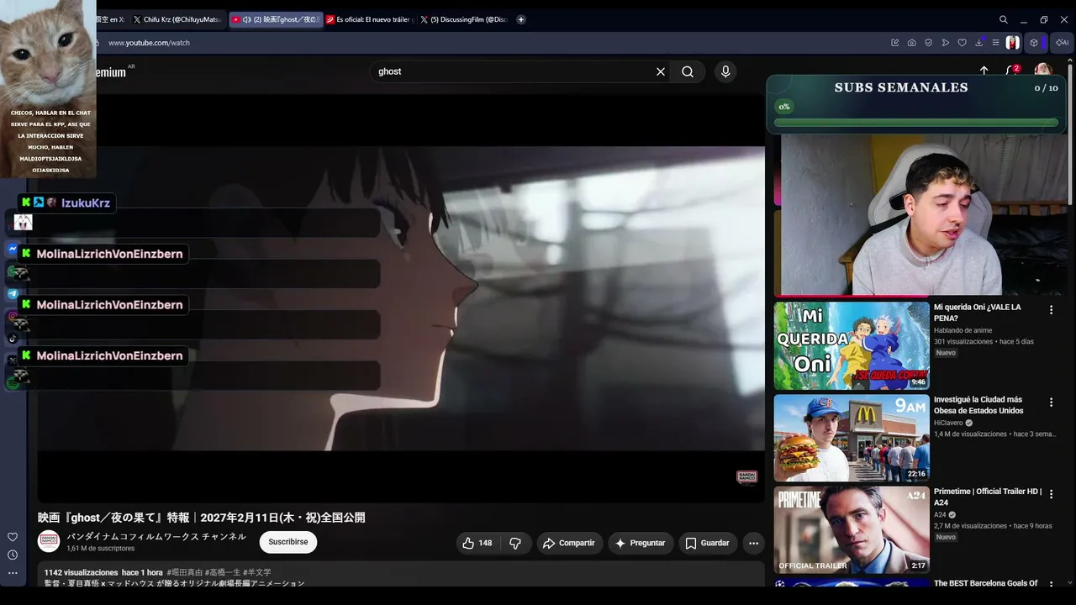Image resolution: width=1076 pixels, height=605 pixels.
Task: Open the Primetime | Official Trailer HD title
Action: tap(988, 497)
